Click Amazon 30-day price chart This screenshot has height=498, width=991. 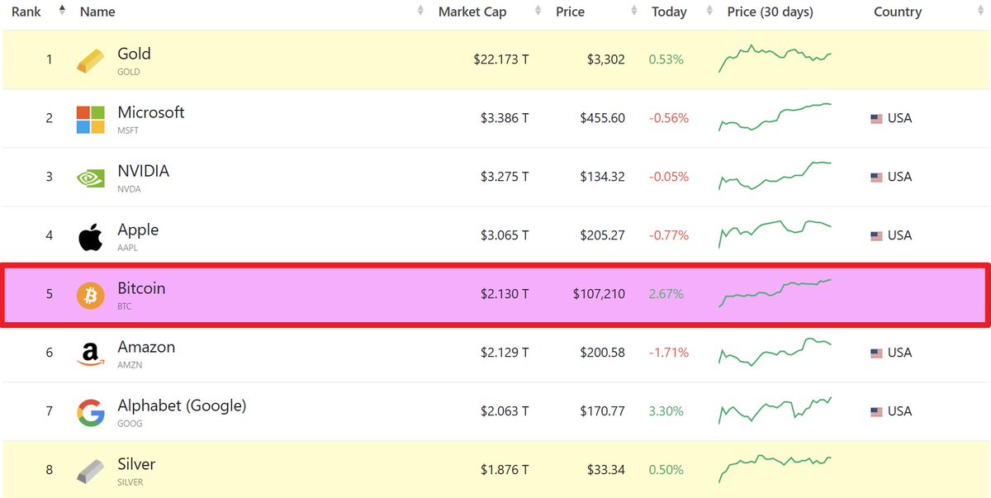pos(775,352)
